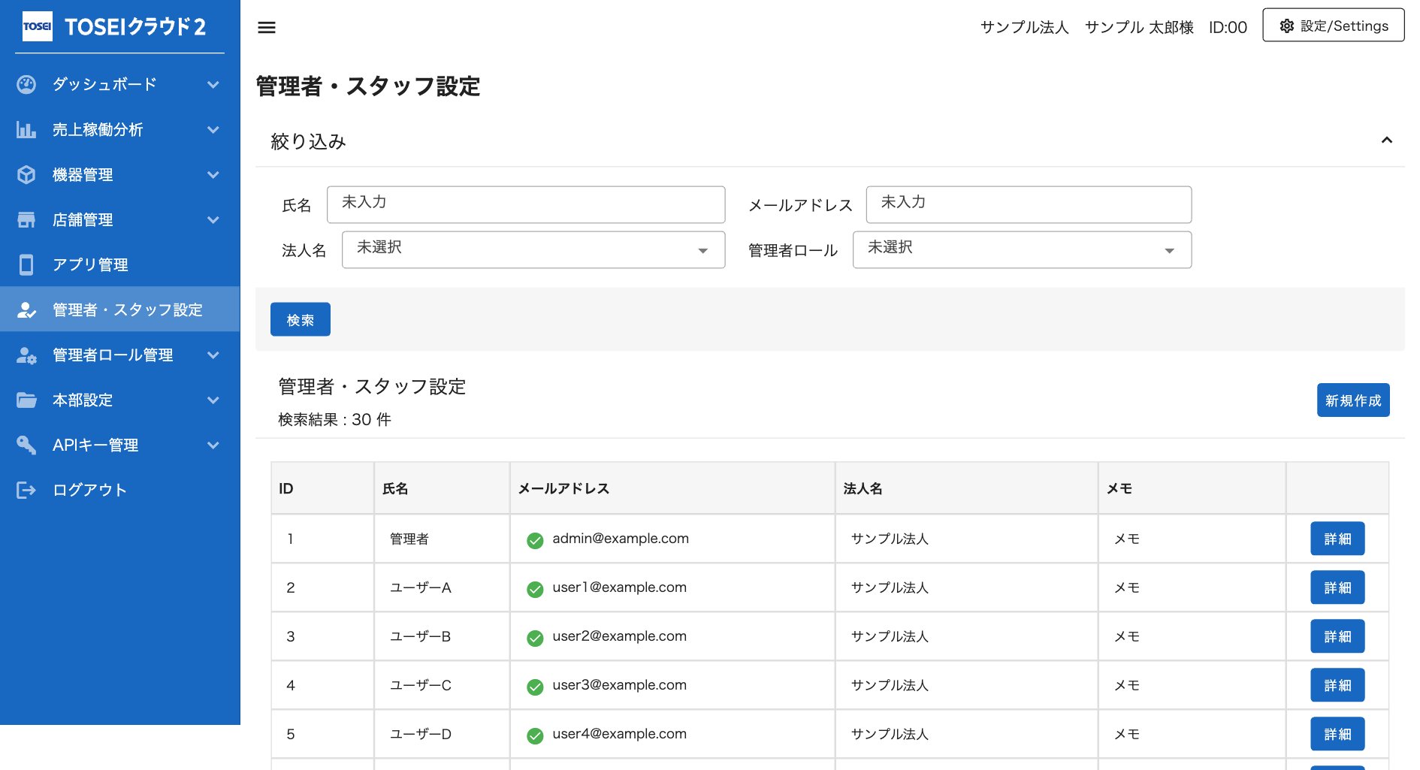Expand the APIキー管理 menu chevron
This screenshot has height=770, width=1420.
pos(213,445)
